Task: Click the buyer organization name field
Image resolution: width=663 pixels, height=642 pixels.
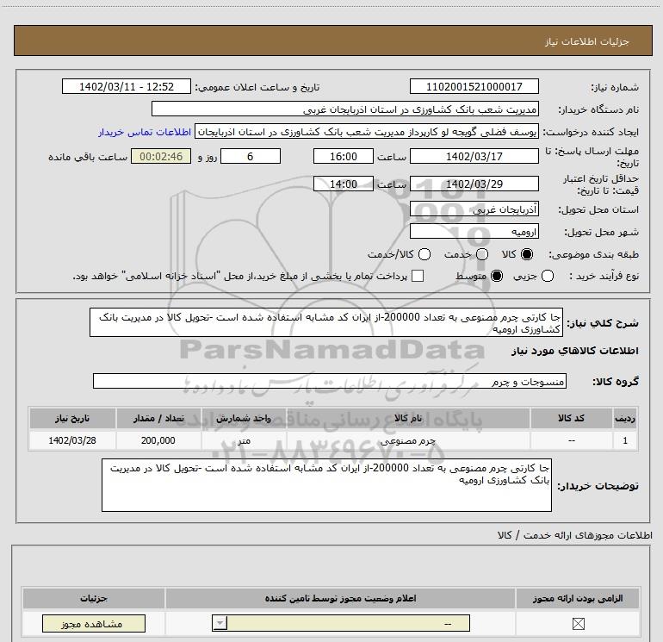Action: 345,109
